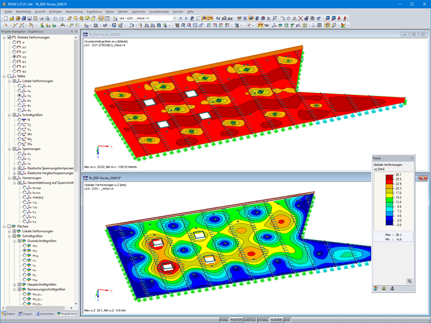Switch to the Zeigen navigator tab
This screenshot has height=323, width=431.
click(x=25, y=314)
